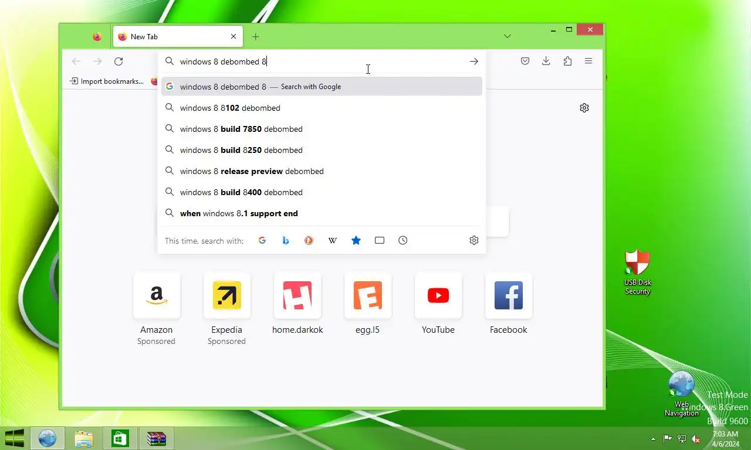Search this time with Bing icon
751x450 pixels.
click(286, 240)
